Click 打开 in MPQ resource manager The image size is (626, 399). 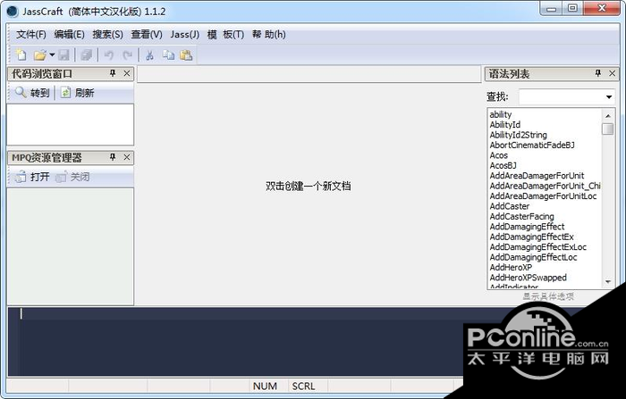(x=32, y=177)
